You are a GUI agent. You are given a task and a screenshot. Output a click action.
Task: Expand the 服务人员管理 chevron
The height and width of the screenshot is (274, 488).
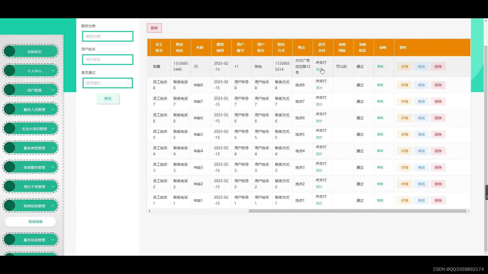[53, 109]
